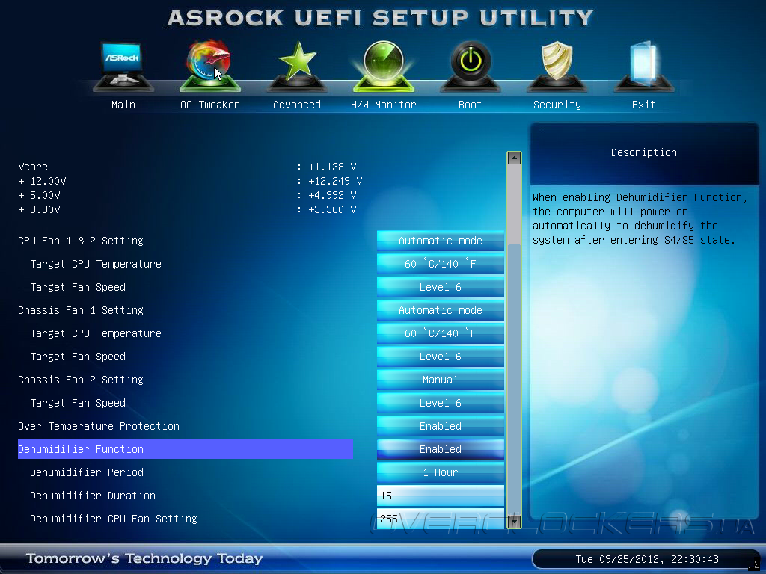Viewport: 766px width, 574px height.
Task: Select the OC Tweaker gauge icon
Action: [x=209, y=67]
